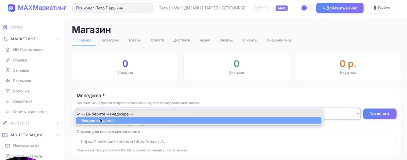Open Аналитика in sidebar

click(23, 101)
